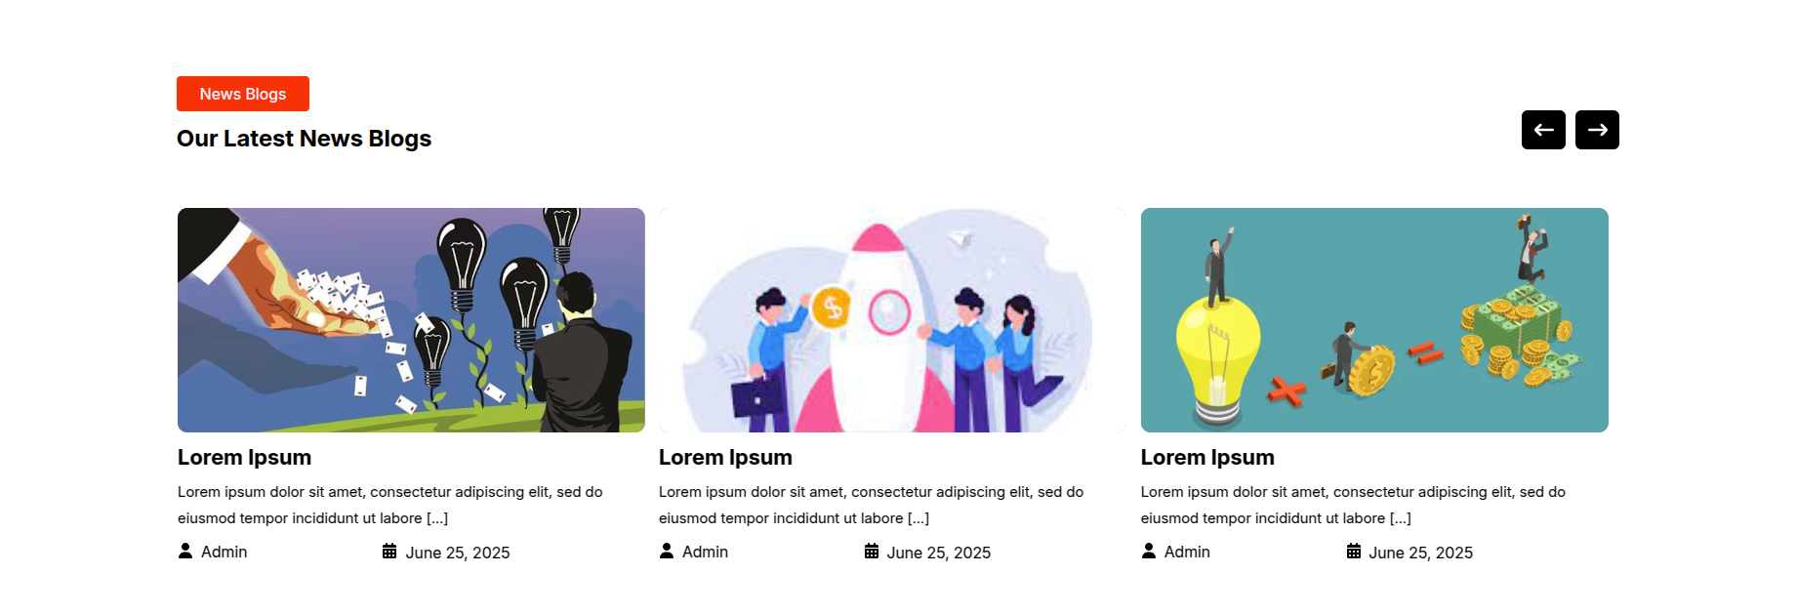This screenshot has width=1797, height=615.
Task: Click the next arrow carousel button
Action: (1597, 130)
